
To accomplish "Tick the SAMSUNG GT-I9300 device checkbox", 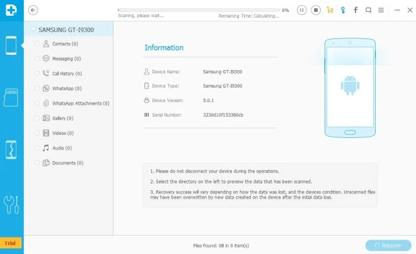I will [x=33, y=30].
